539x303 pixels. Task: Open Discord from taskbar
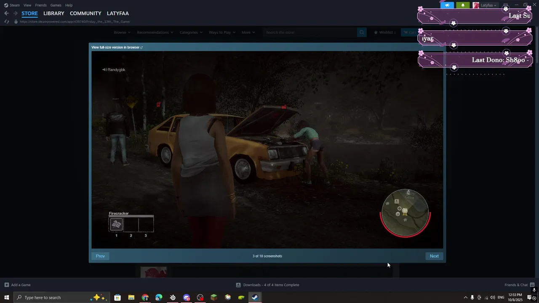tap(187, 298)
